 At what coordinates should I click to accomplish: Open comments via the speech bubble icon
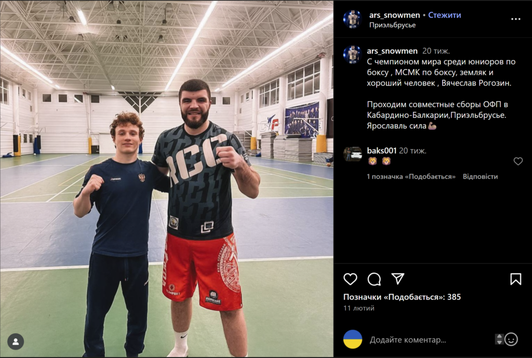[374, 279]
